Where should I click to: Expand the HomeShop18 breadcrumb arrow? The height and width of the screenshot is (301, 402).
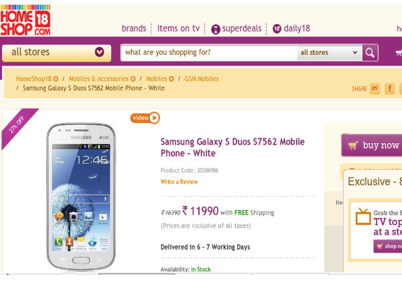point(56,79)
